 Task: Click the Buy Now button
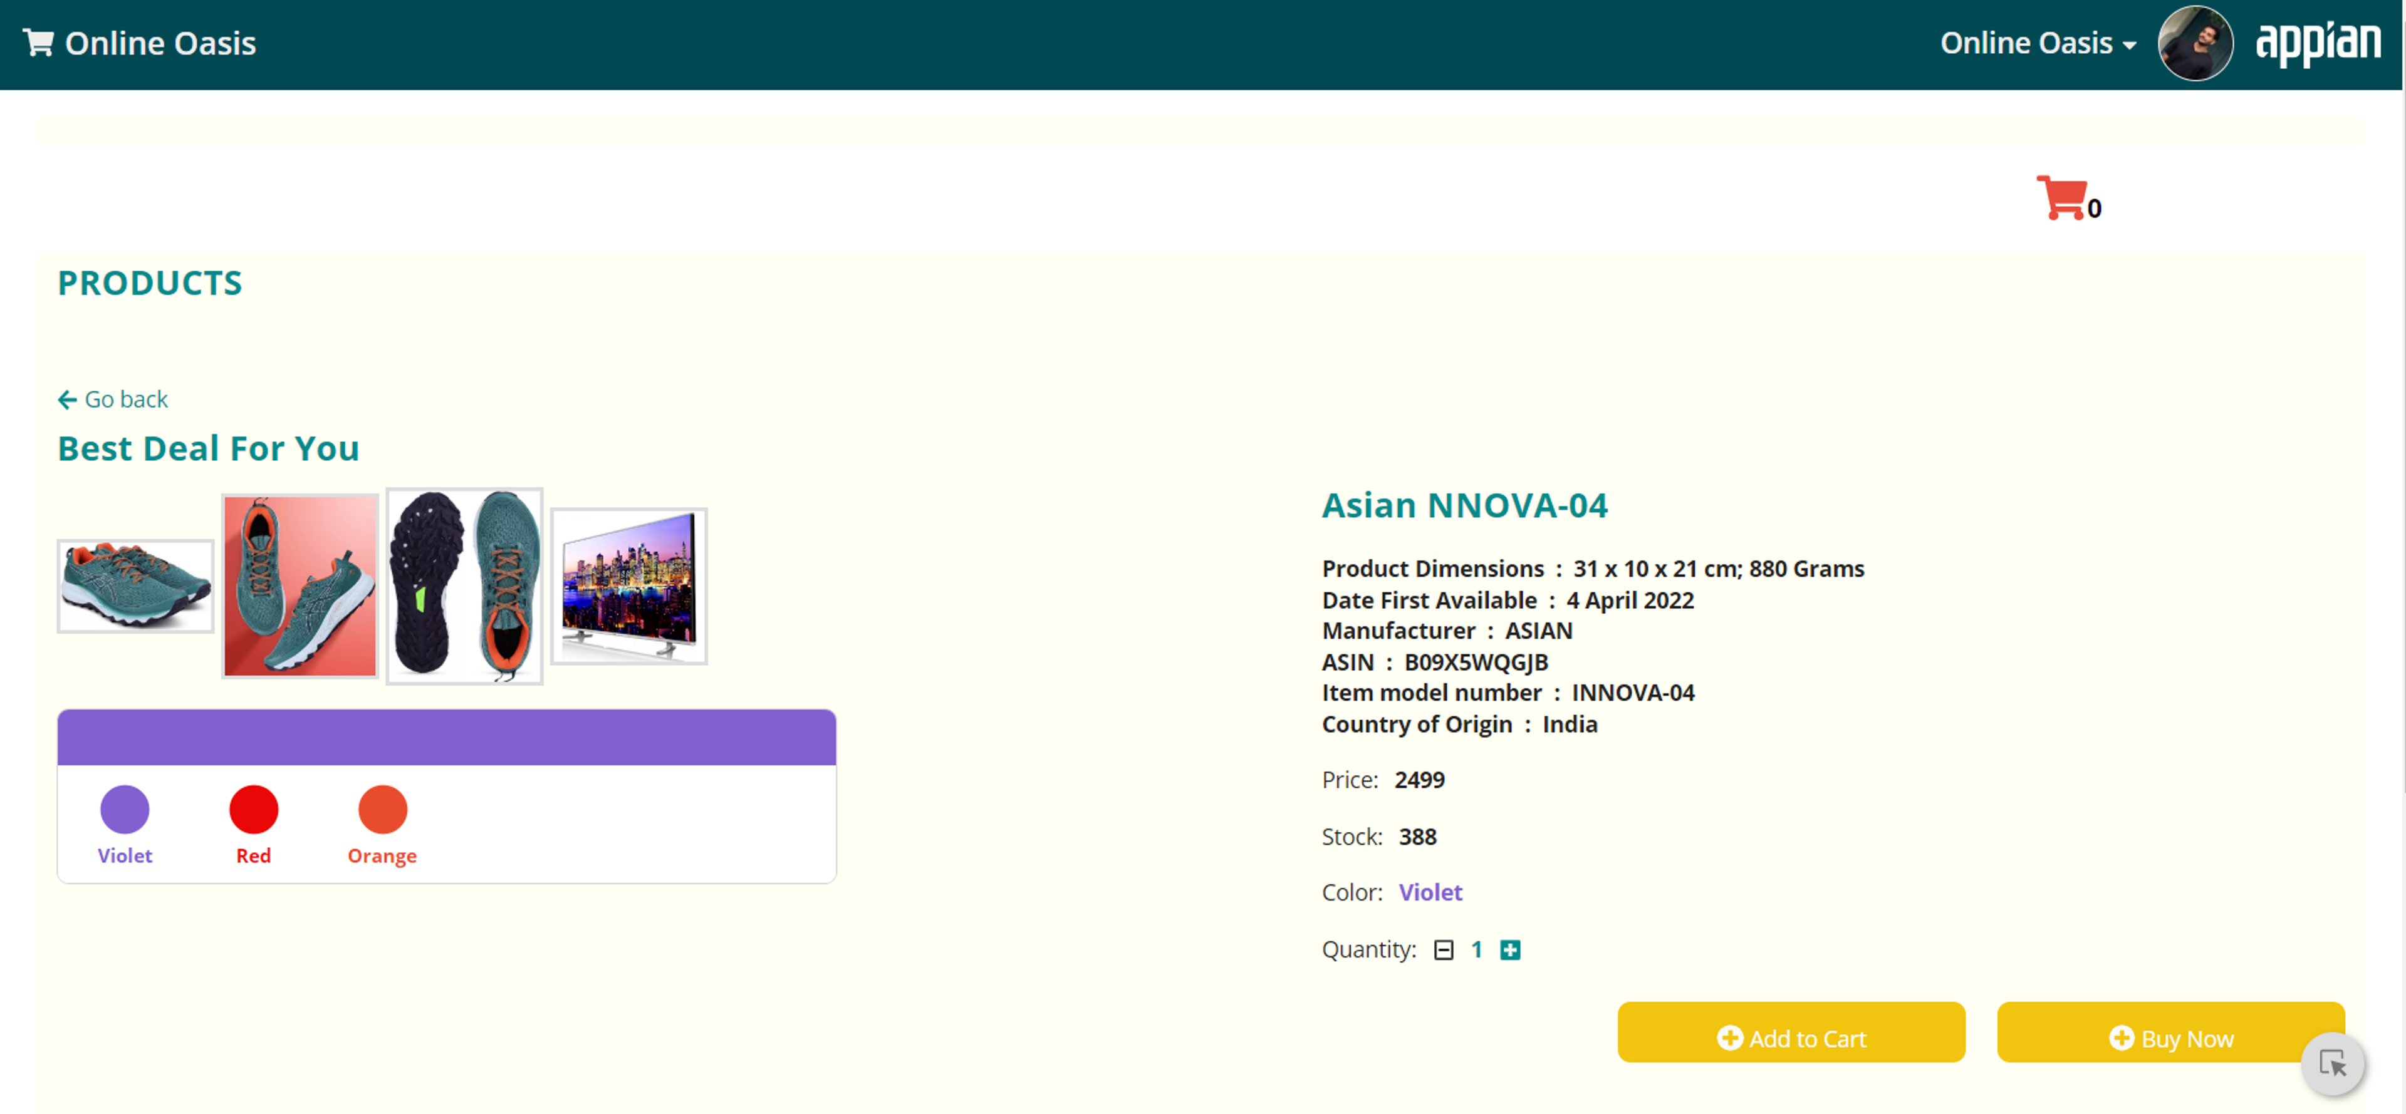point(2170,1032)
